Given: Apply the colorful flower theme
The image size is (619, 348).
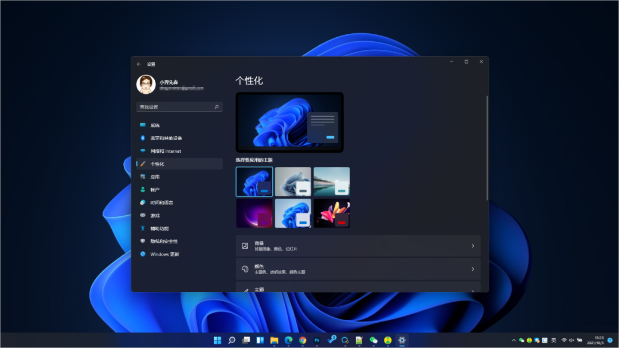Looking at the screenshot, I should 331,213.
